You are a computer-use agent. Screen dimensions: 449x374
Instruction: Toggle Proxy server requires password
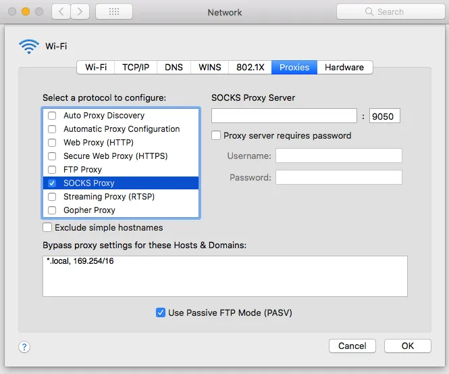pyautogui.click(x=216, y=135)
